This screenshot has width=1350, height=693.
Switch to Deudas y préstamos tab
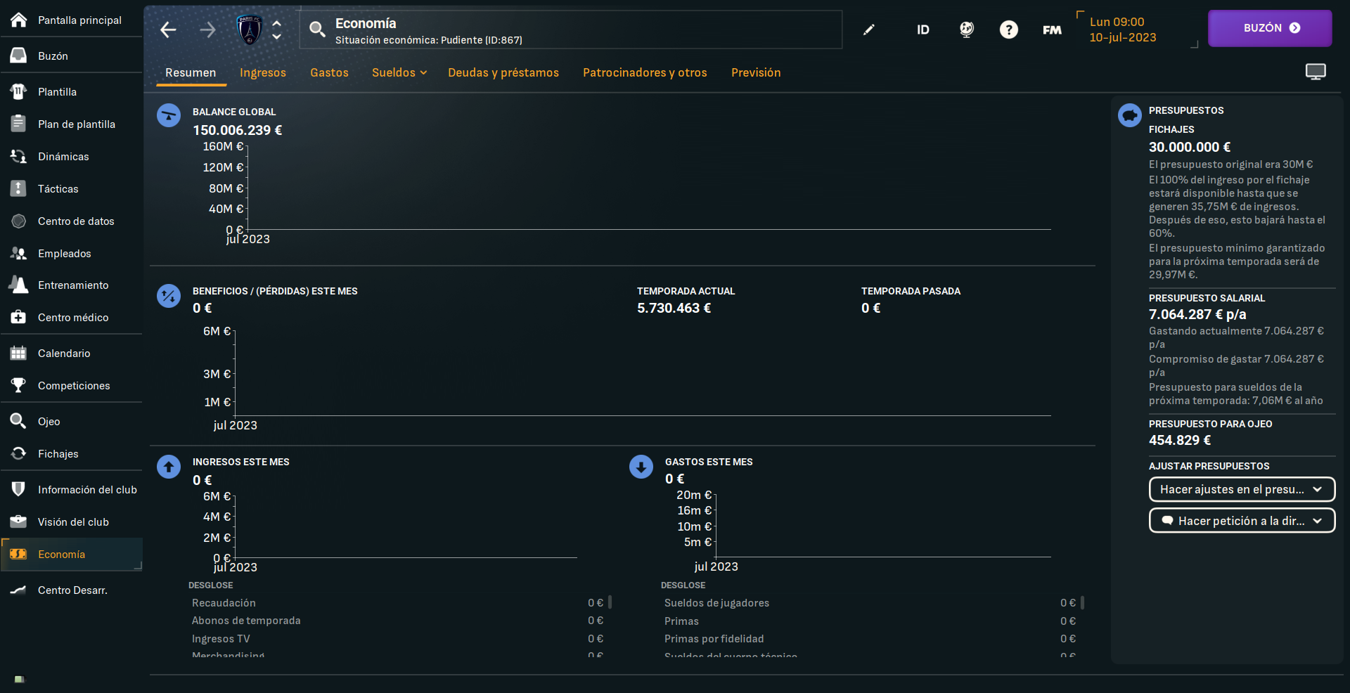pos(503,72)
